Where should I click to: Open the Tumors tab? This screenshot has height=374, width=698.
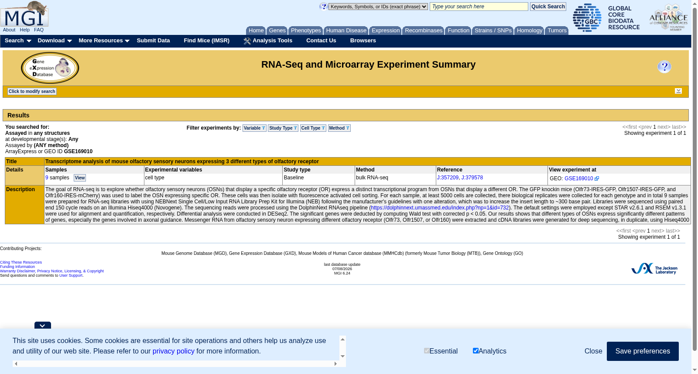[557, 31]
